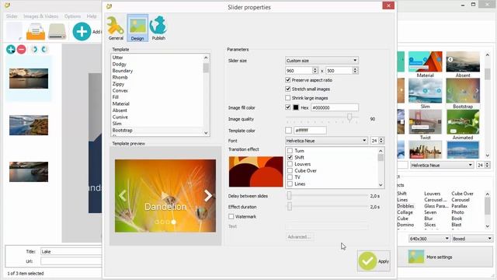Open Helvetica Neue font dropdown in main window
Image resolution: width=497 pixels, height=280 pixels.
click(442, 165)
